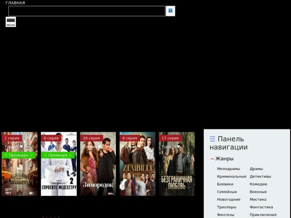Open the Фентезы genre
Viewport: 291px width, 218px height.
(226, 215)
